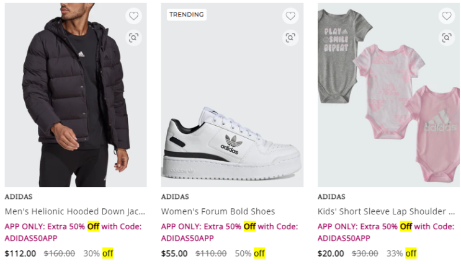Click the ADIDAS brand label under the bodysuits
This screenshot has height=264, width=461.
(331, 197)
